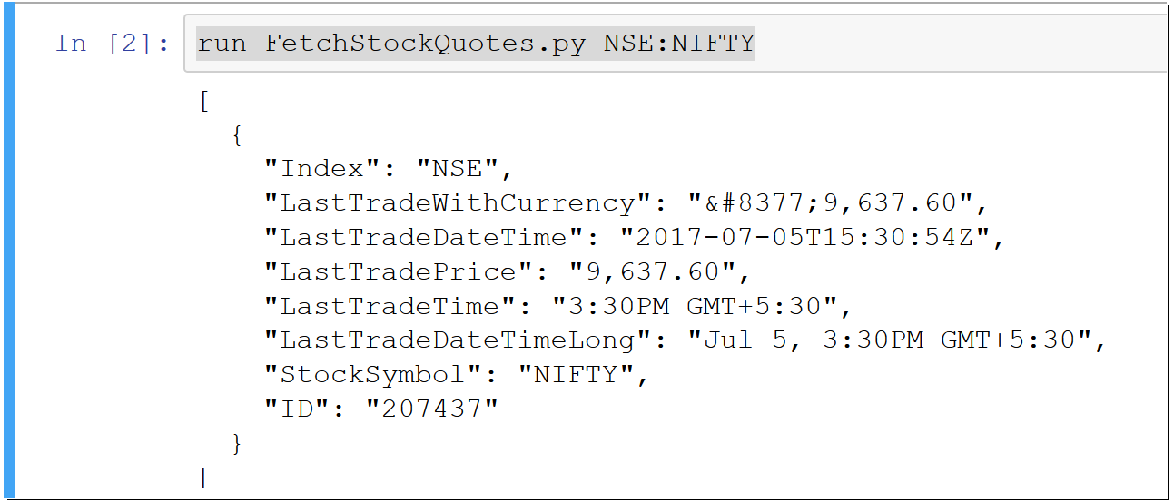Click the "NIFTY" stock symbol value
The width and height of the screenshot is (1174, 503).
coord(576,374)
